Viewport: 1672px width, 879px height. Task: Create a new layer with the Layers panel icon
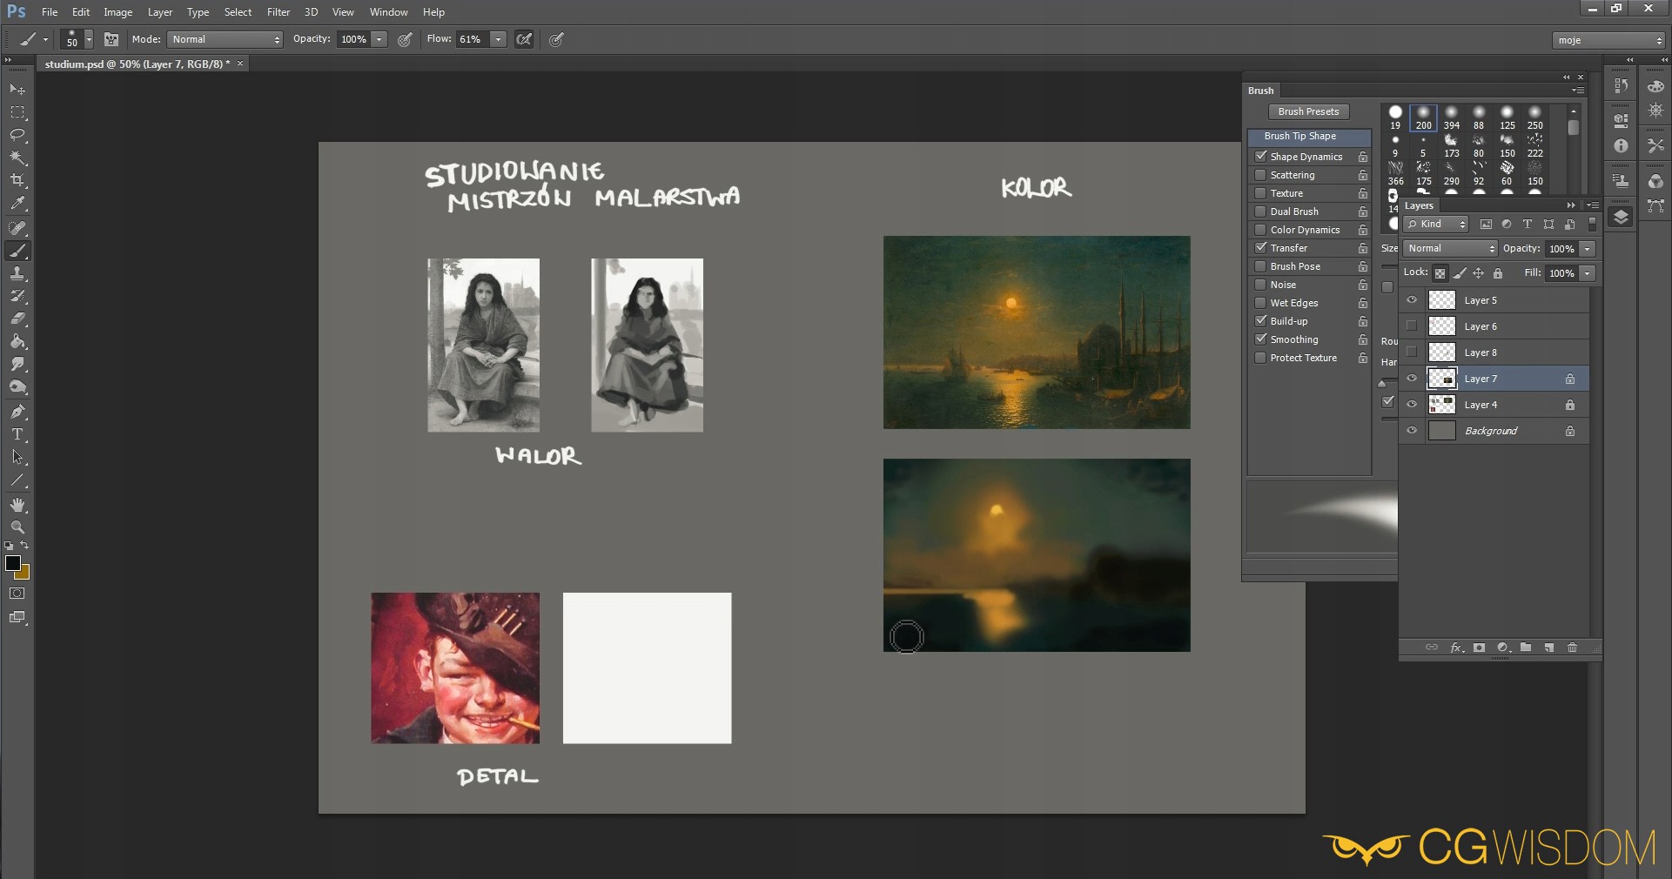[1549, 648]
